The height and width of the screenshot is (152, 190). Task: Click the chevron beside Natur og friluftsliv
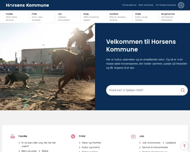pos(79,143)
